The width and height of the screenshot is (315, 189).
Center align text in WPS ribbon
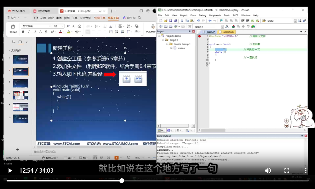coord(94,32)
